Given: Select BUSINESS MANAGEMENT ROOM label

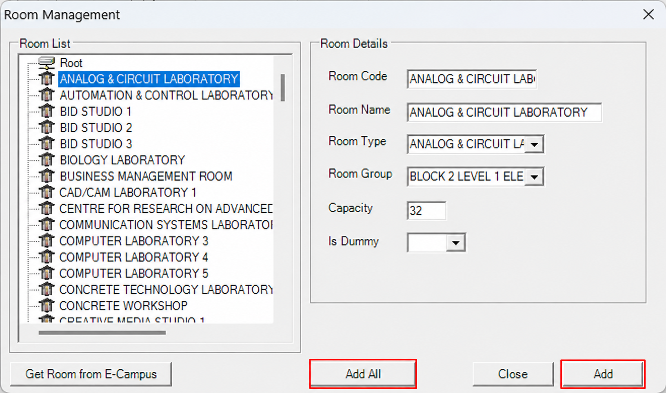Looking at the screenshot, I should [x=146, y=176].
